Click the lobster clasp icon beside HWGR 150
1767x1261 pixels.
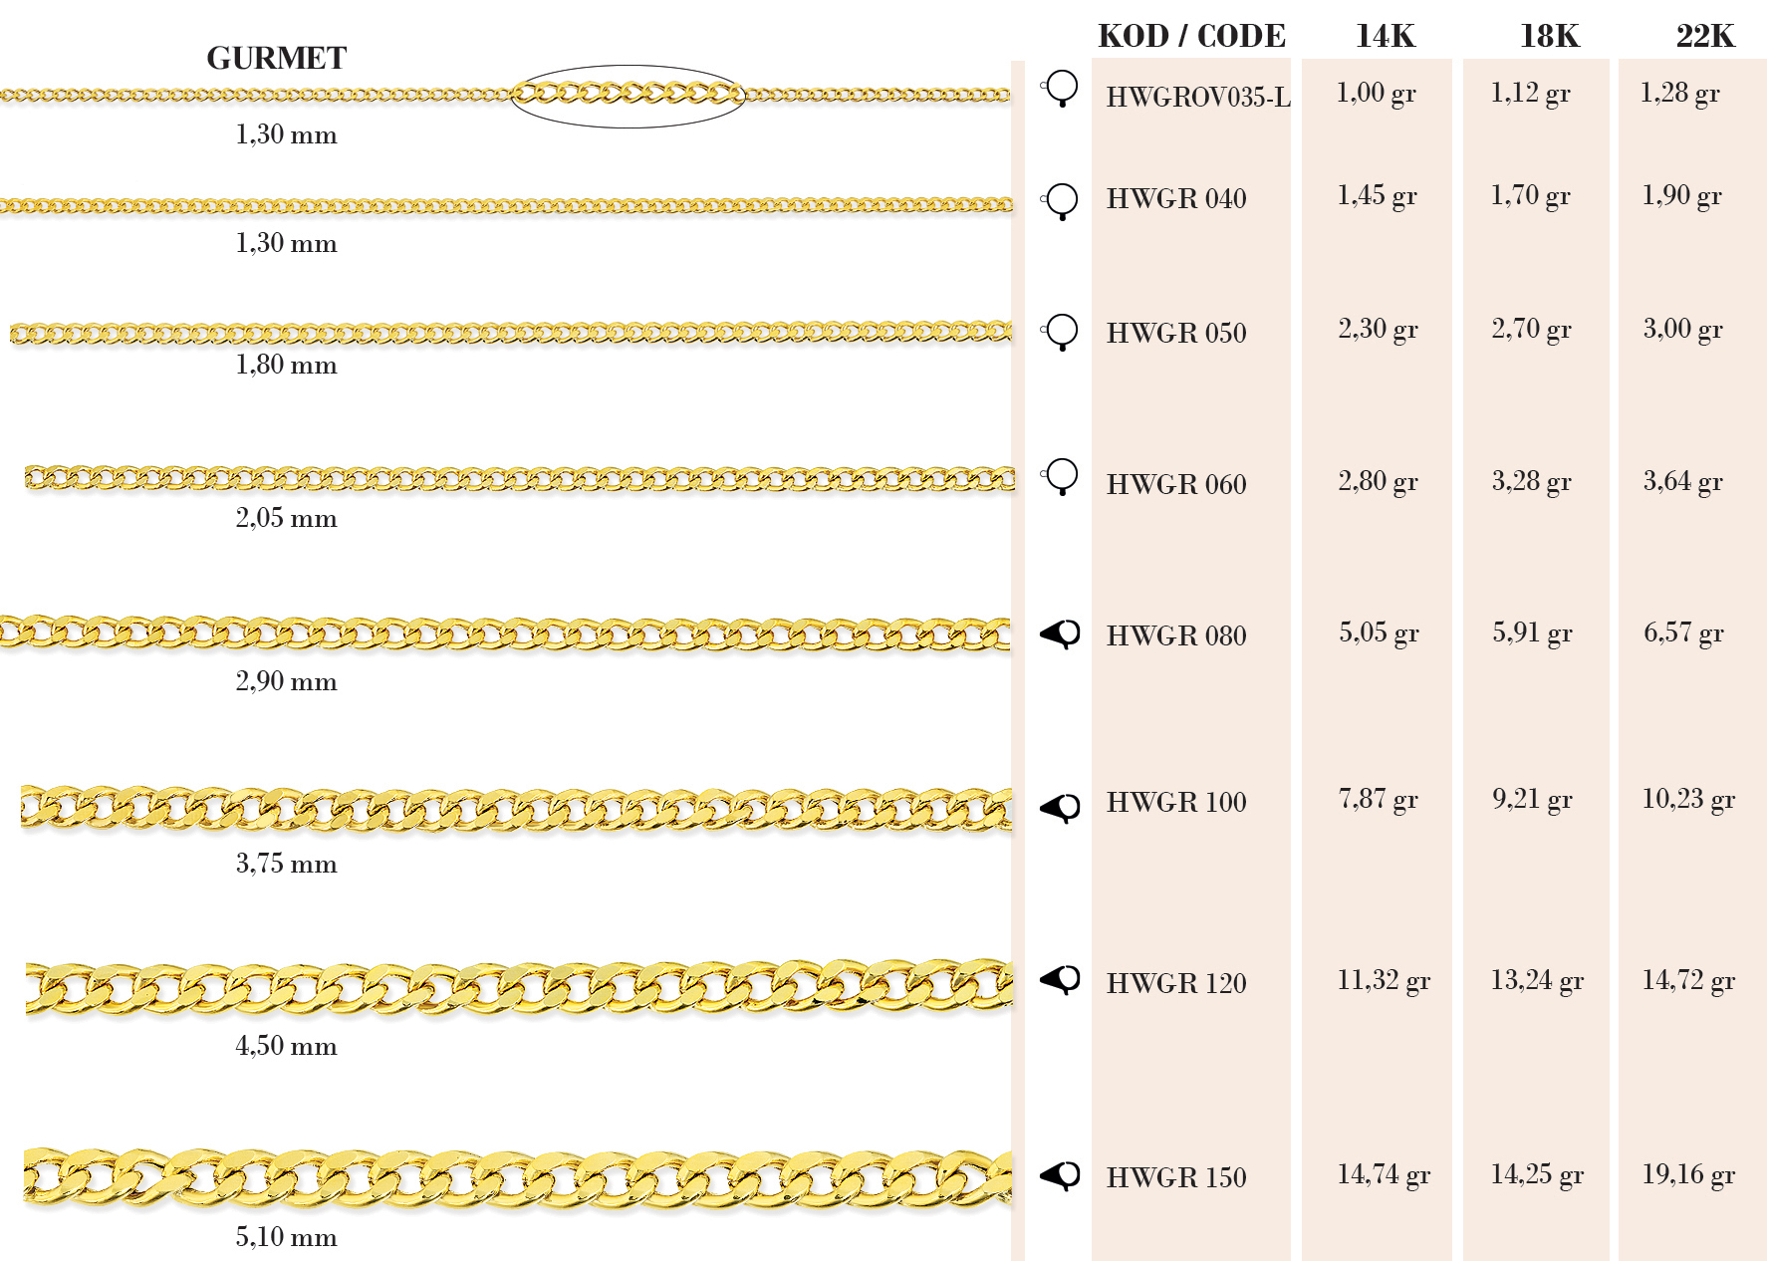click(1061, 1175)
